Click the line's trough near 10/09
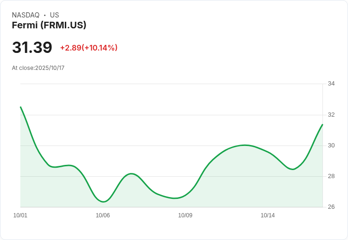 pyautogui.click(x=175, y=198)
